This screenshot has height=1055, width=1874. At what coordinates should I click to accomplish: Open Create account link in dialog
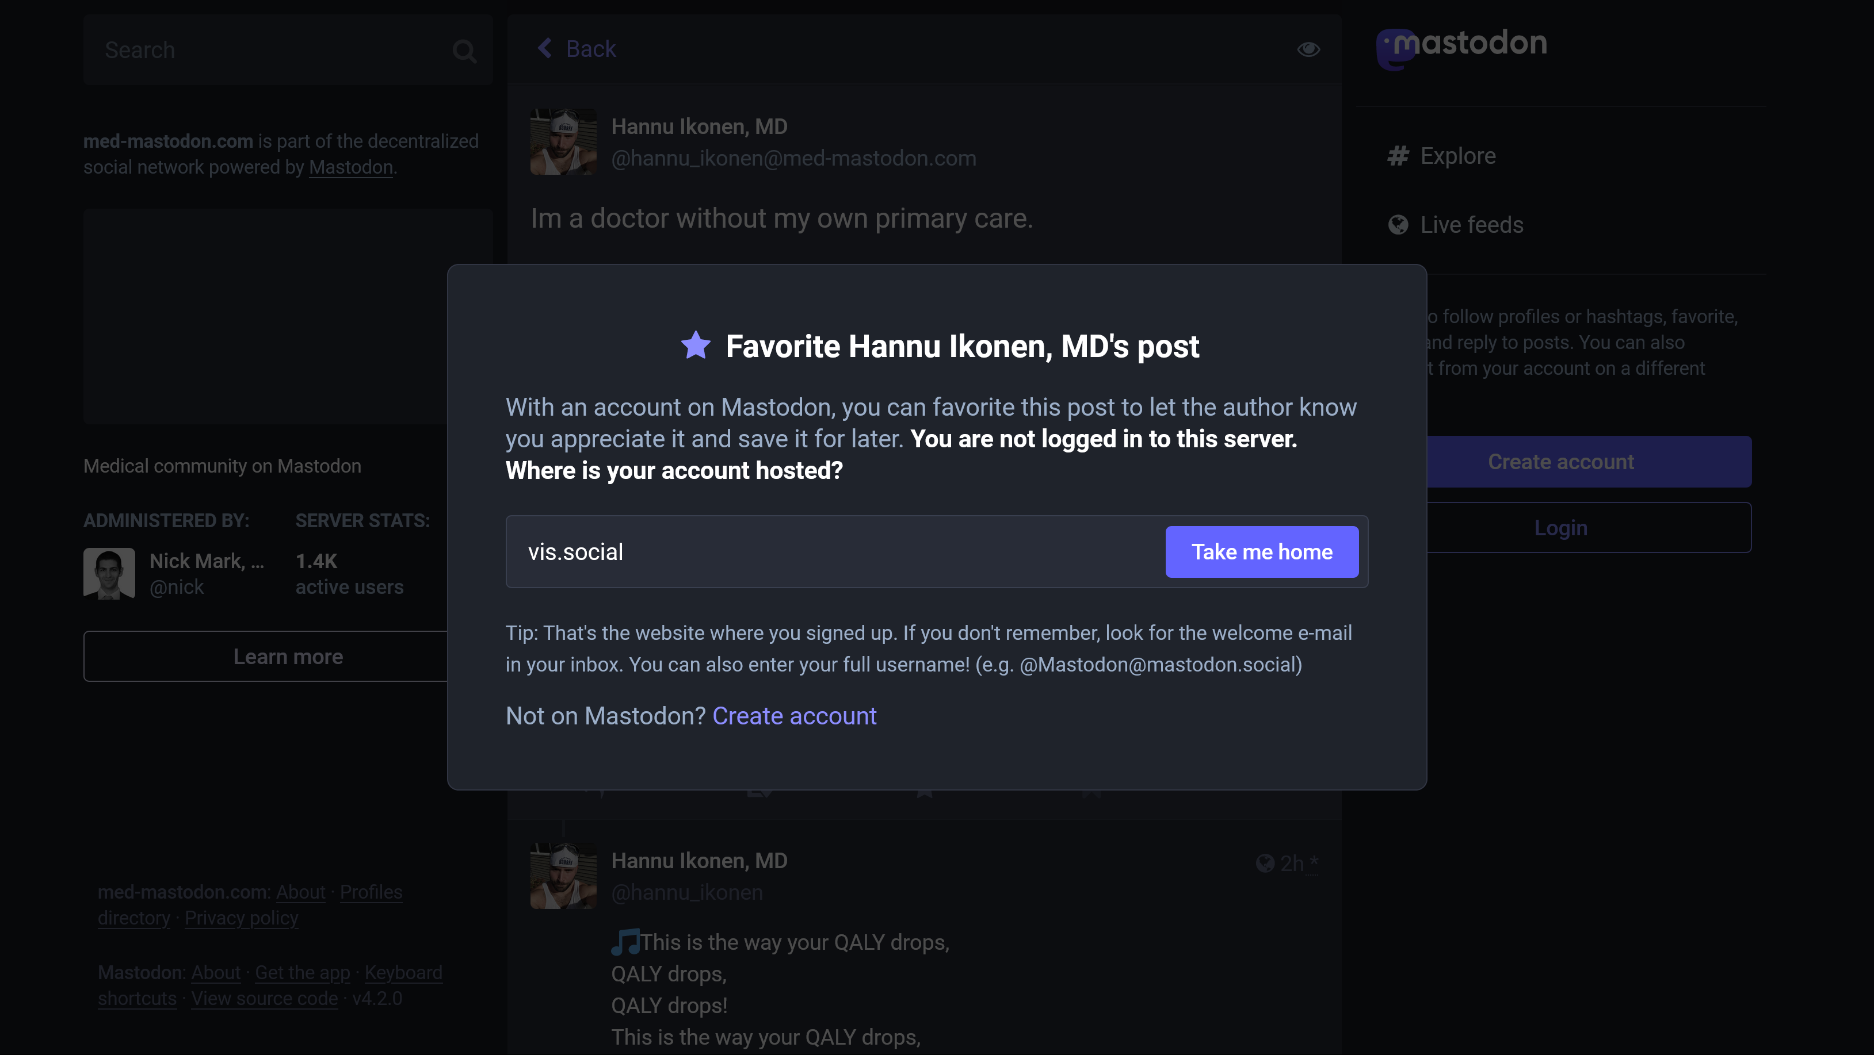[x=793, y=716]
